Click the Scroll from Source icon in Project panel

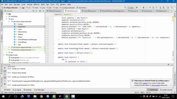point(33,11)
